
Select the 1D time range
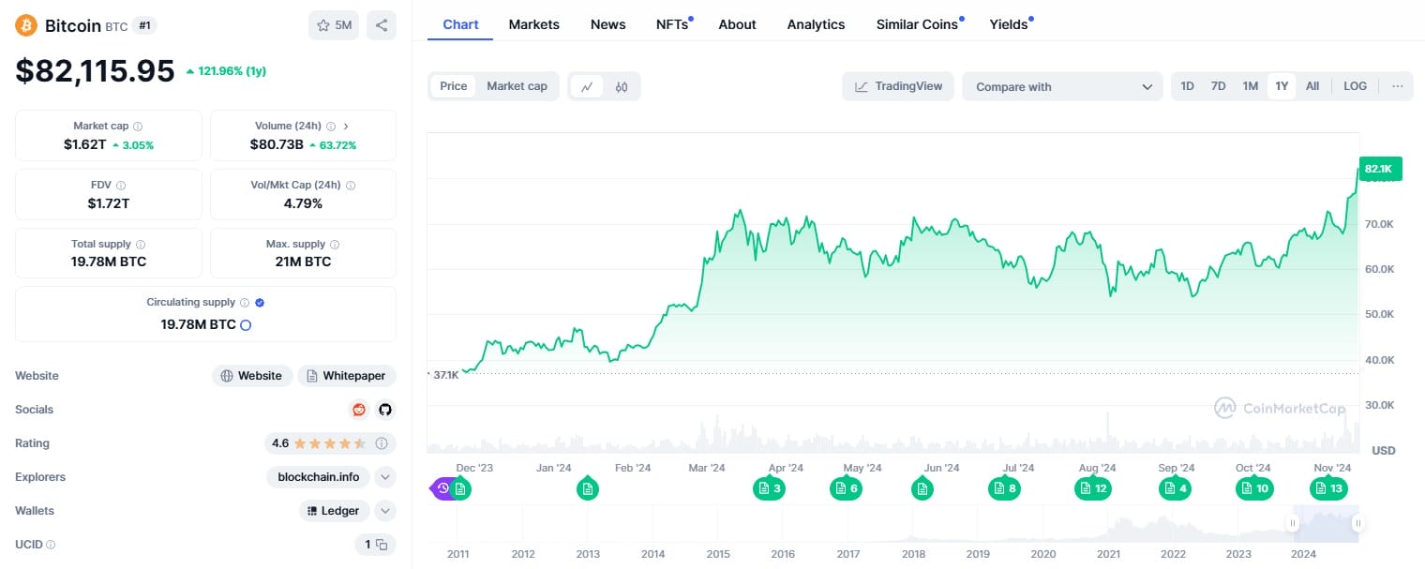pyautogui.click(x=1187, y=86)
